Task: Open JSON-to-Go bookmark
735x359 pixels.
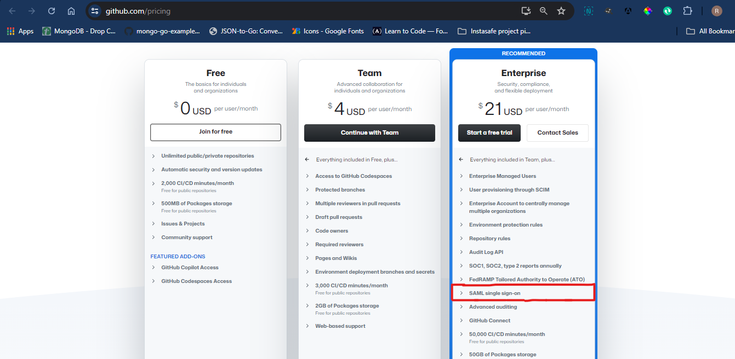Action: click(x=247, y=31)
